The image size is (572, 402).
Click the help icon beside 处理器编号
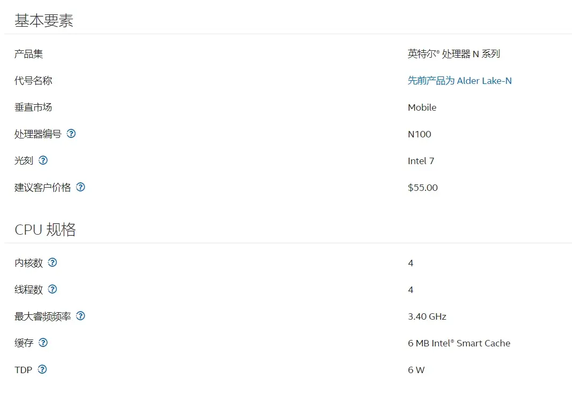tap(71, 134)
